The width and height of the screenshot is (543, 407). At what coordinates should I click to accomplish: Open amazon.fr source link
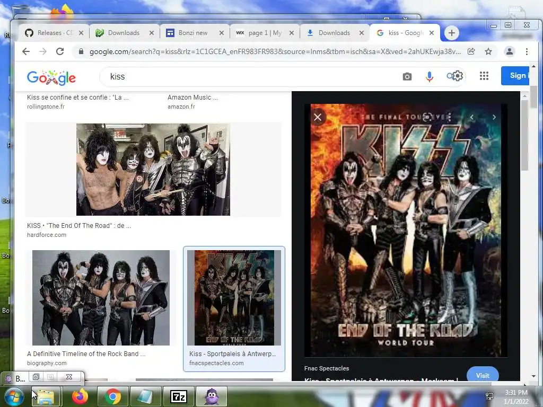(x=181, y=107)
